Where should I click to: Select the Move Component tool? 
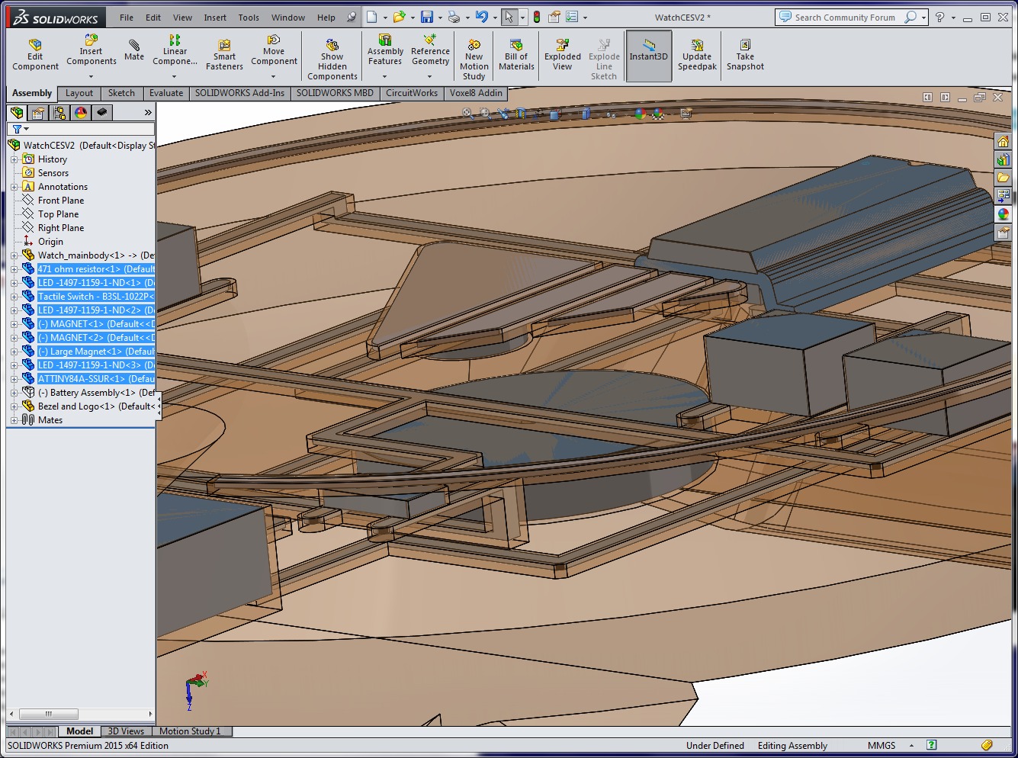274,51
